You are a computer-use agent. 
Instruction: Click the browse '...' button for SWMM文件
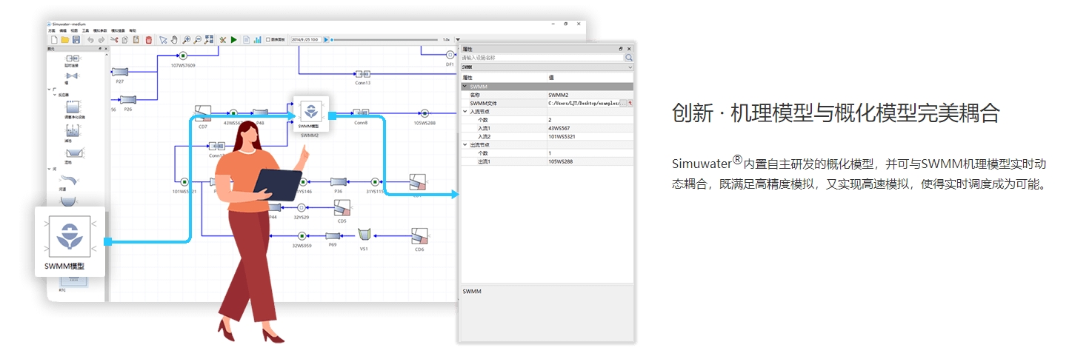[622, 104]
